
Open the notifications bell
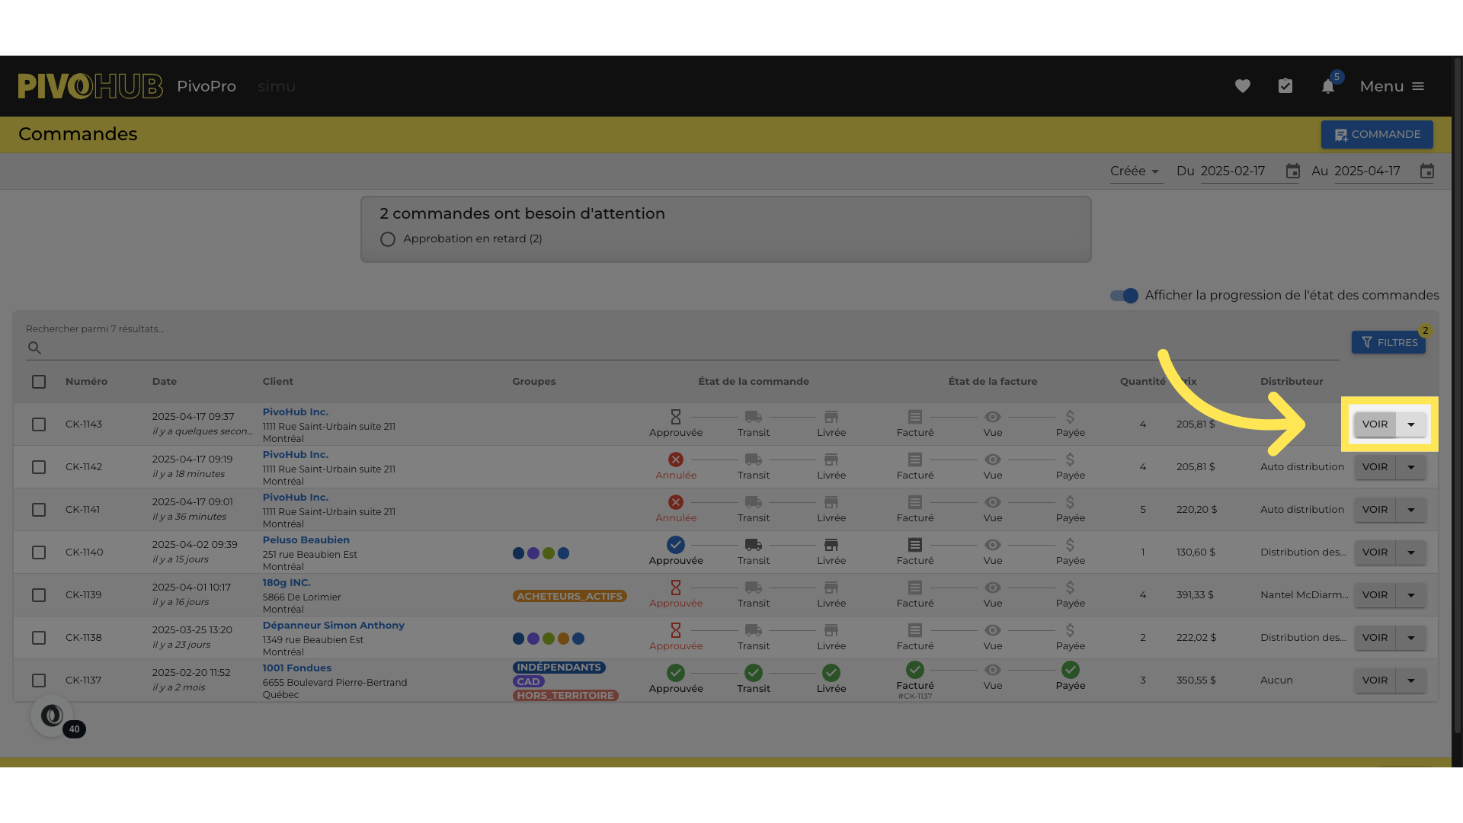click(1328, 86)
